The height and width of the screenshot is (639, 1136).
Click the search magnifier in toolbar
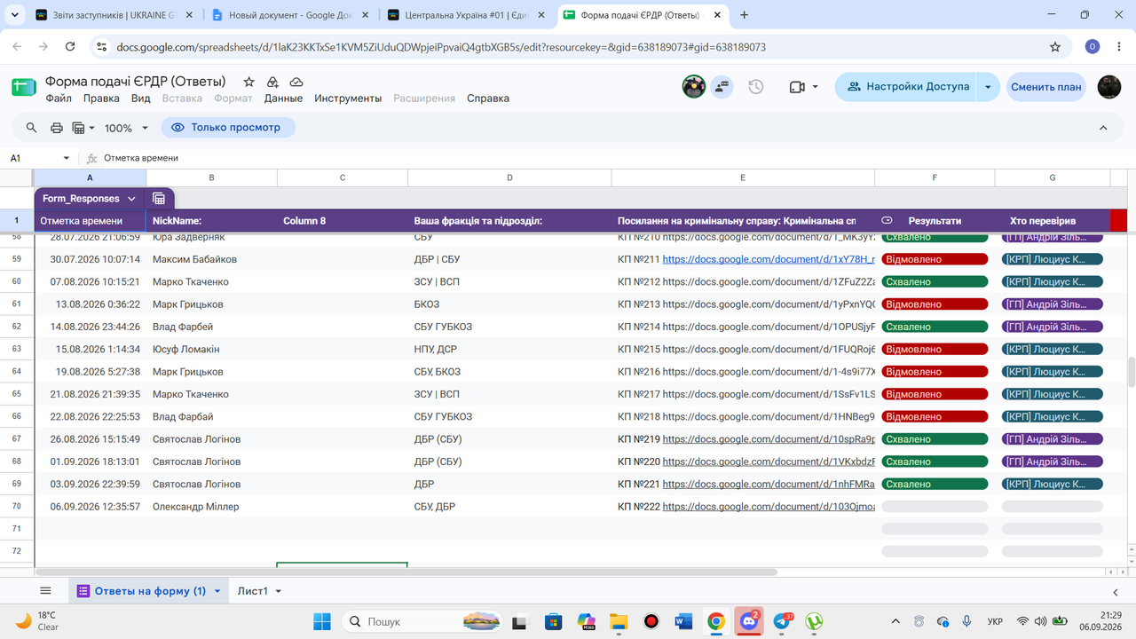coord(32,128)
